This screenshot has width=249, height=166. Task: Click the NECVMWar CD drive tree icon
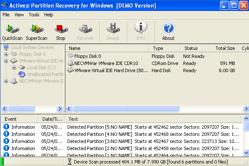14,81
